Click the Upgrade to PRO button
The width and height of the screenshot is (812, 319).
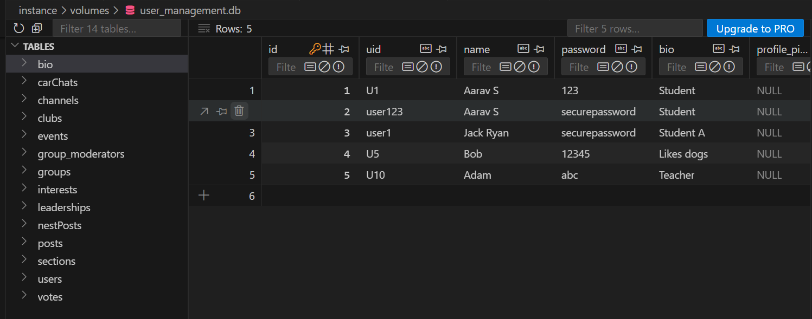[x=755, y=29]
